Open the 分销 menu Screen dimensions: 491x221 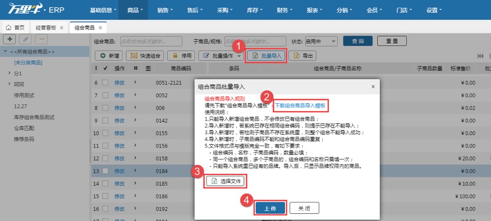(x=344, y=10)
